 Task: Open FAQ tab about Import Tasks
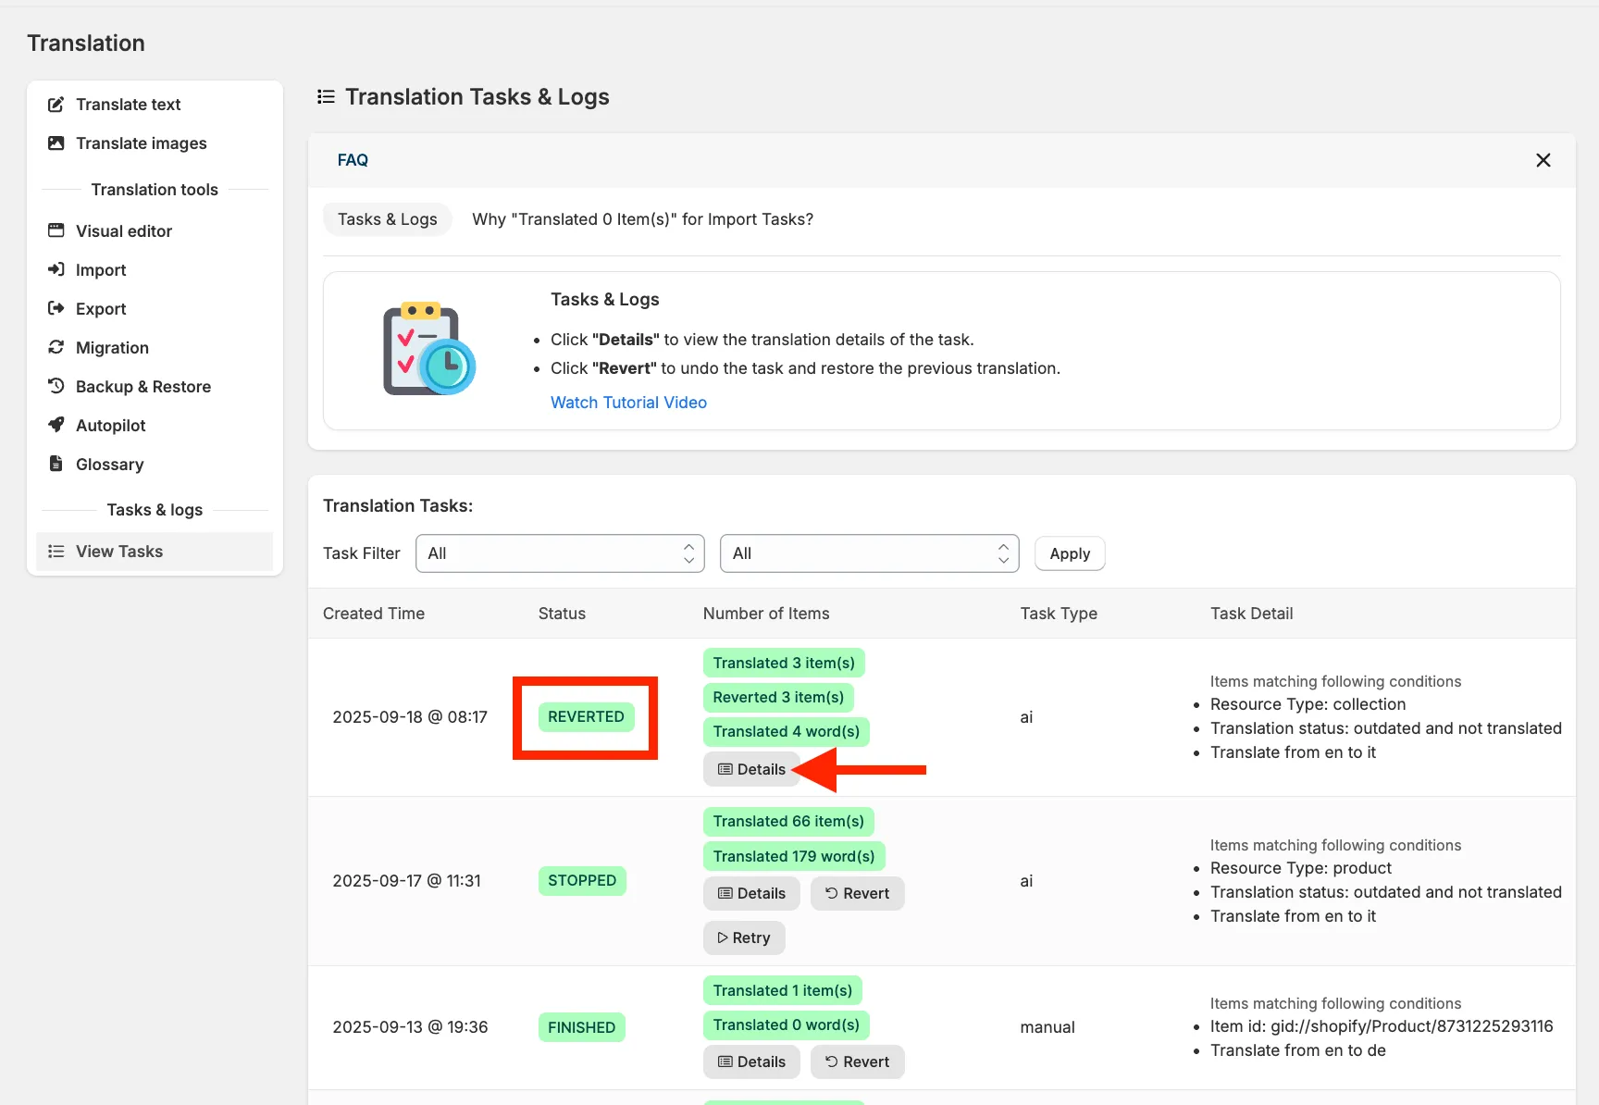pyautogui.click(x=642, y=219)
